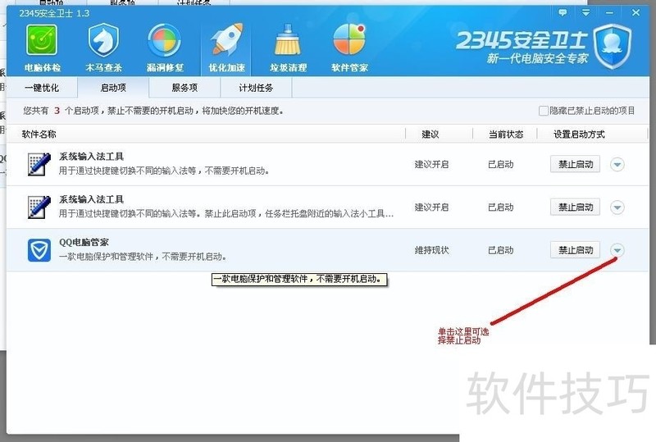The height and width of the screenshot is (442, 656).
Task: Toggle 隐藏已禁止启动的项目 checkbox
Action: point(543,111)
